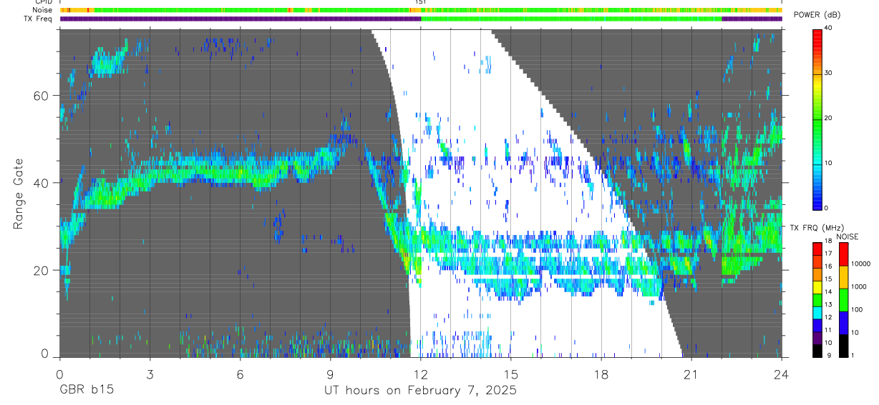The width and height of the screenshot is (879, 405).
Task: Click the POWER rainbow color bar
Action: point(817,119)
